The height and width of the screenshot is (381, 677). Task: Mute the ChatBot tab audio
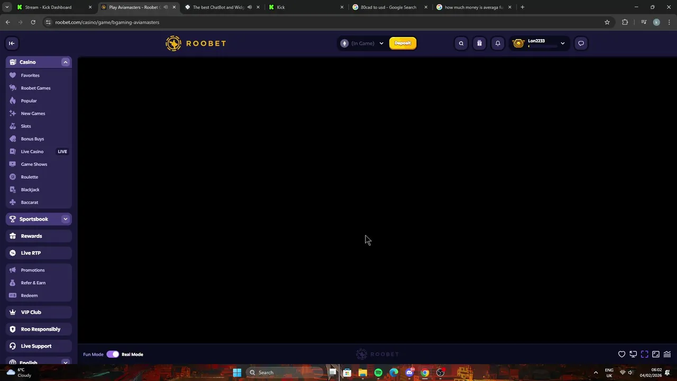[249, 7]
